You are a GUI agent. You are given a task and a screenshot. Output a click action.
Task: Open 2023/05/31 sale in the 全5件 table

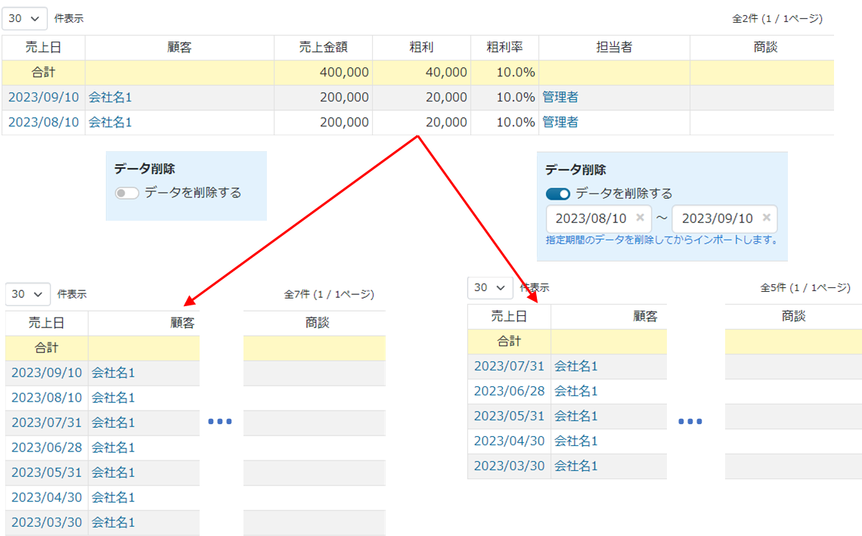[509, 416]
